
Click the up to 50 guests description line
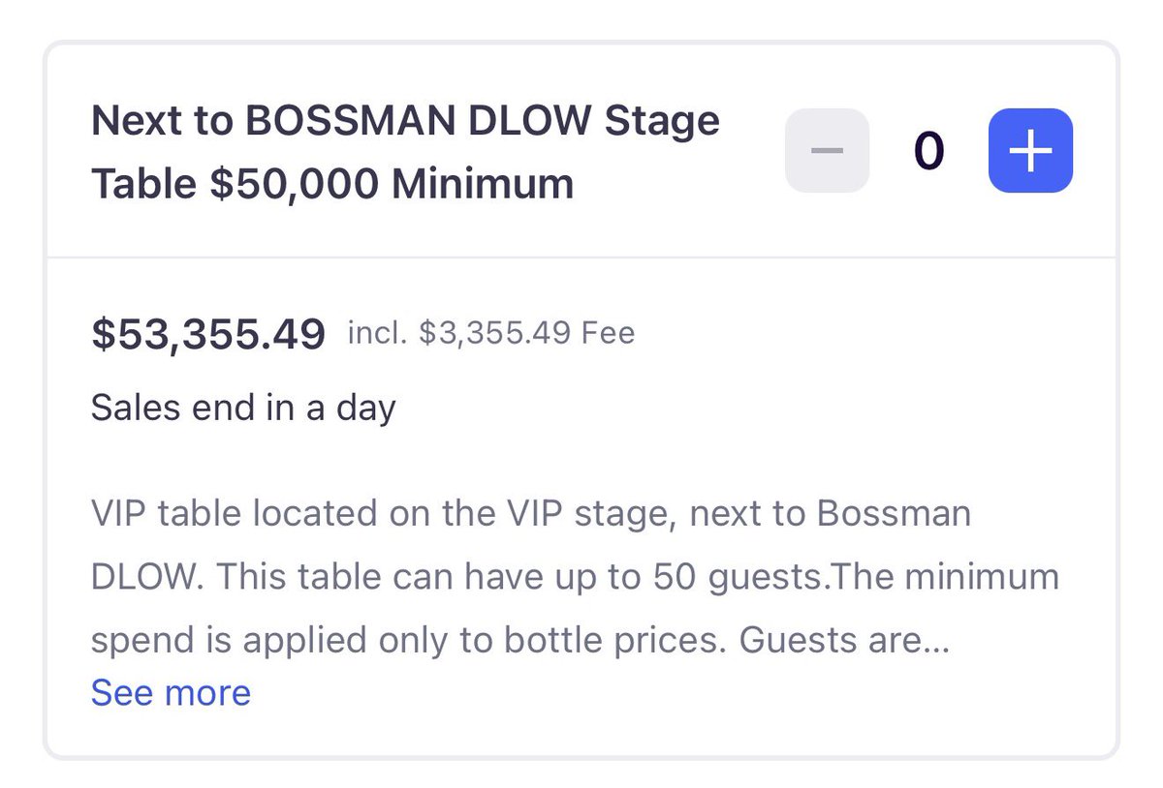point(574,577)
